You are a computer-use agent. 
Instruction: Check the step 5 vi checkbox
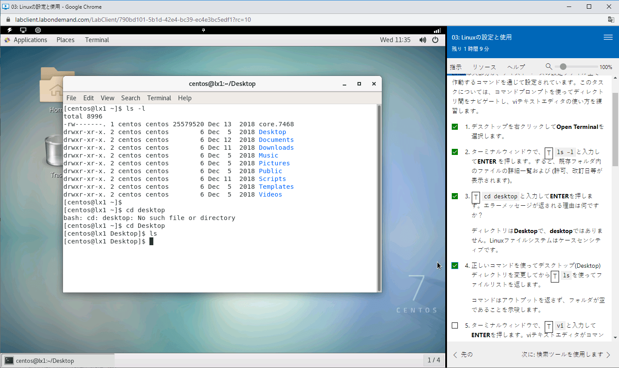point(455,325)
